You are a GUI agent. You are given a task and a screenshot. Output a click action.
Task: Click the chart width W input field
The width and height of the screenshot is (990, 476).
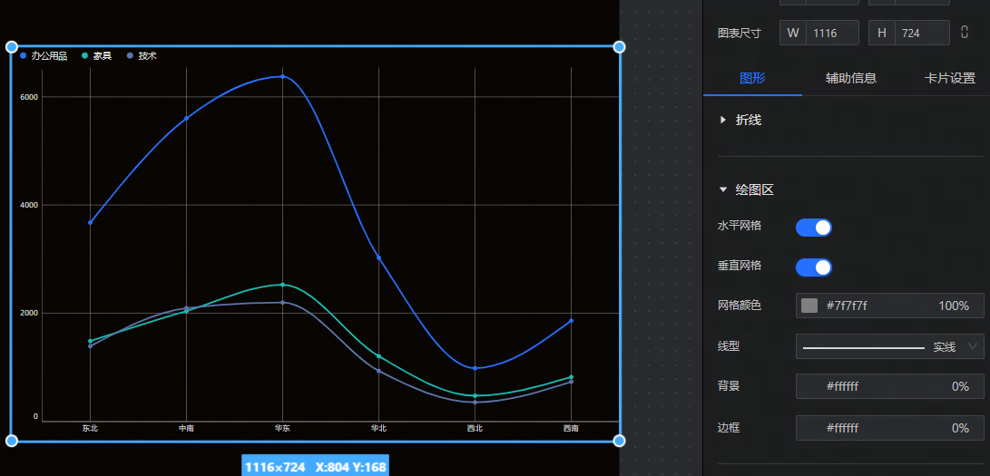click(x=831, y=33)
